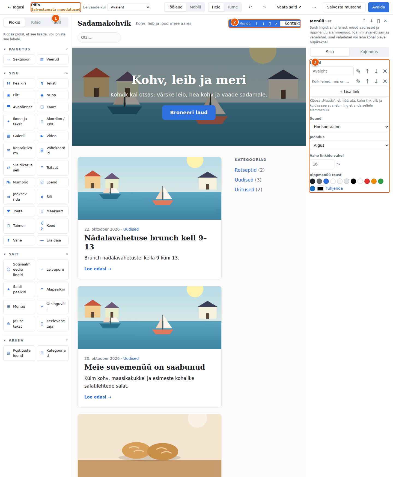Add a Galerii block
The width and height of the screenshot is (393, 477).
[19, 136]
